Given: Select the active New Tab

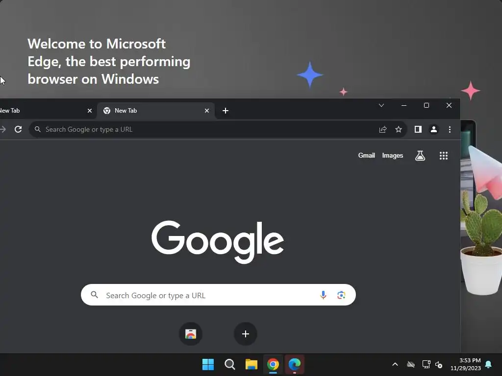Looking at the screenshot, I should 155,111.
